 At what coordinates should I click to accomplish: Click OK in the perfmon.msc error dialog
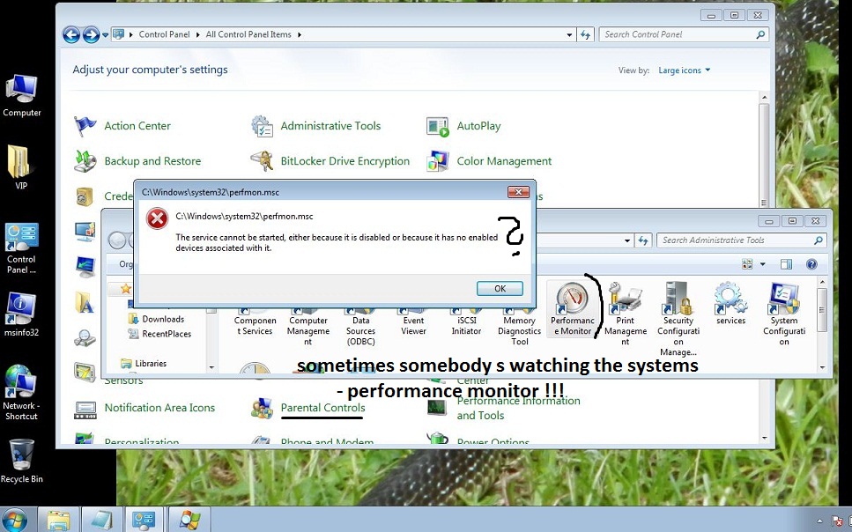point(500,289)
